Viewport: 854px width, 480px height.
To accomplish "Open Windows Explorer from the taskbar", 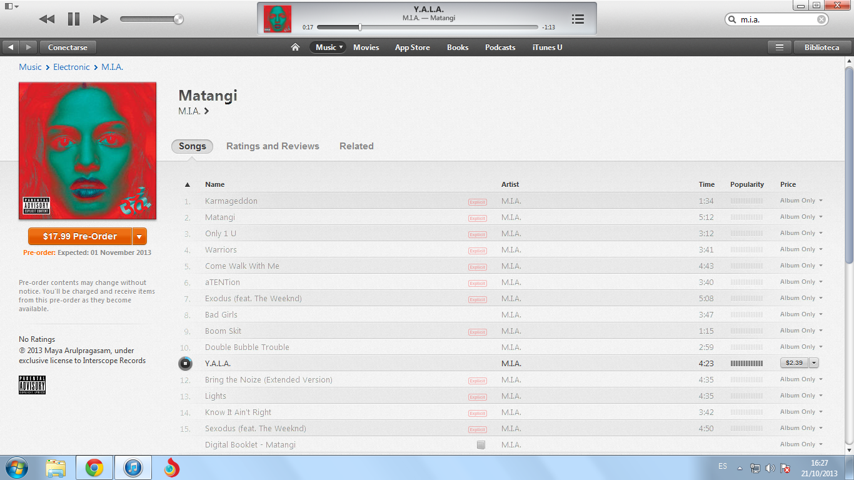I will 56,467.
